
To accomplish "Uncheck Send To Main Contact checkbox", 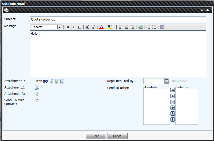I will pos(37,100).
